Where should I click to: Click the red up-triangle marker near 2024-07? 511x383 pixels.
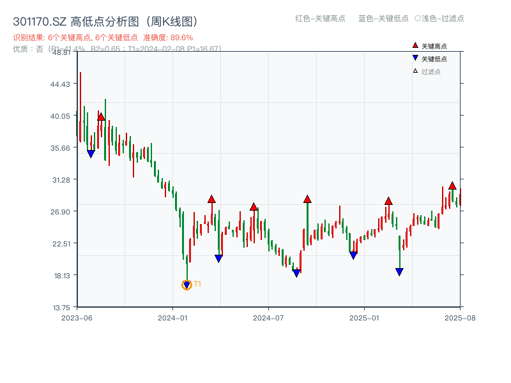click(x=254, y=206)
